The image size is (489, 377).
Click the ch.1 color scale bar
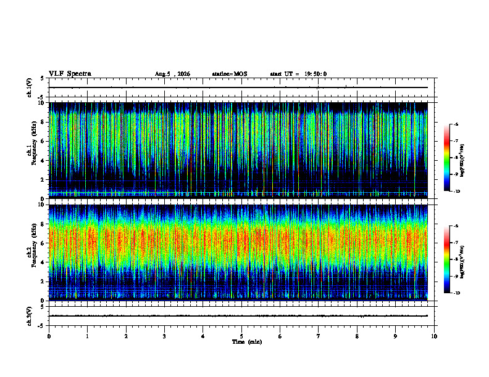coord(447,158)
